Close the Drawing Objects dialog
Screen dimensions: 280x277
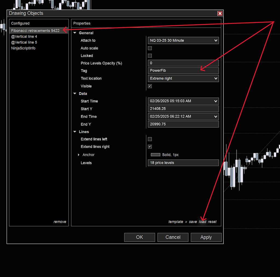(x=220, y=14)
